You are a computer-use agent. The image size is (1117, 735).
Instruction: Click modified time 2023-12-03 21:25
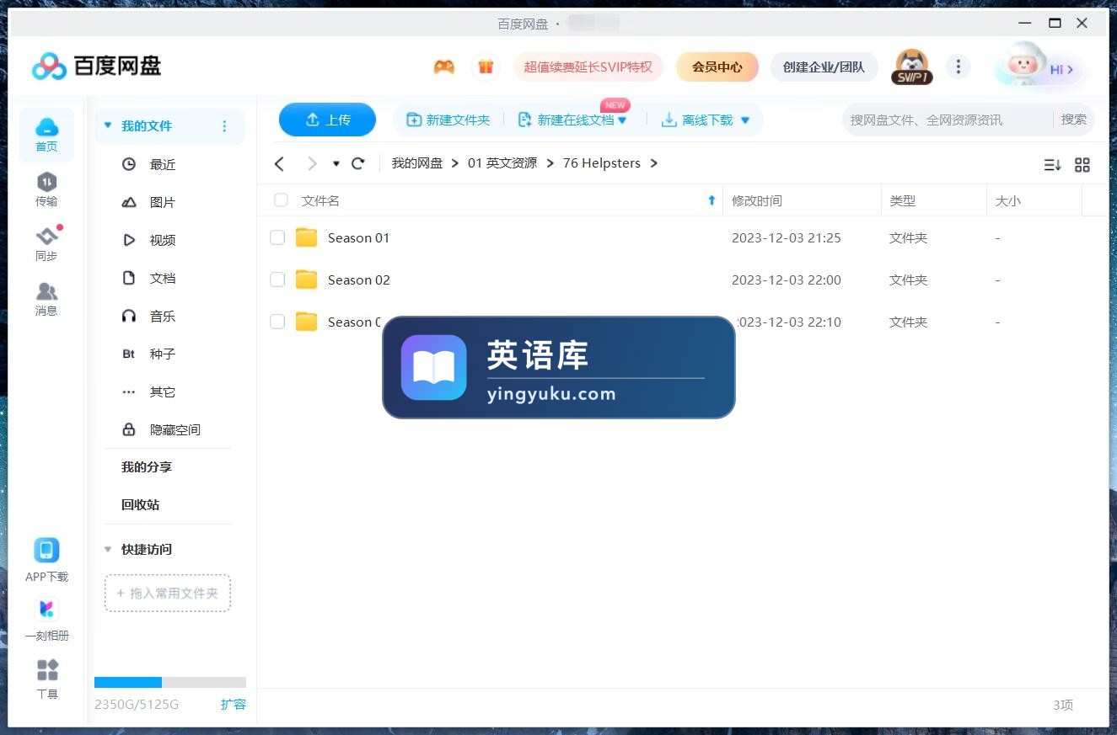click(x=787, y=237)
